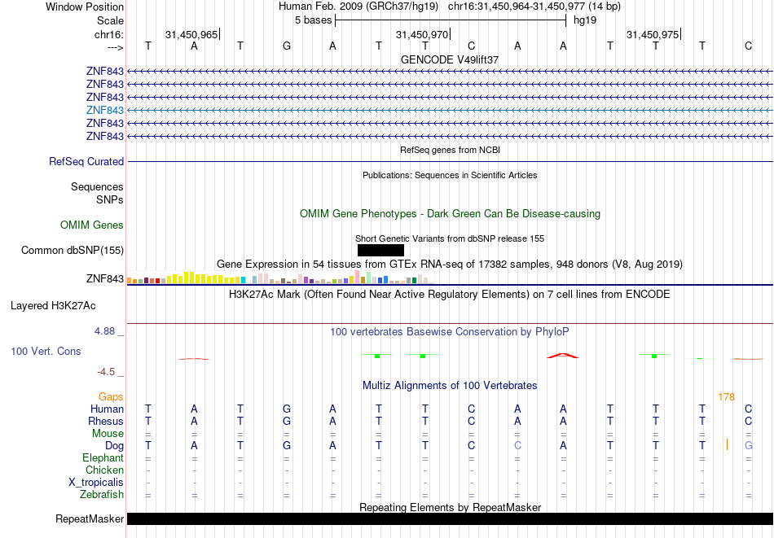Click the 100 Vert. Cons track label
The width and height of the screenshot is (774, 538).
point(46,351)
